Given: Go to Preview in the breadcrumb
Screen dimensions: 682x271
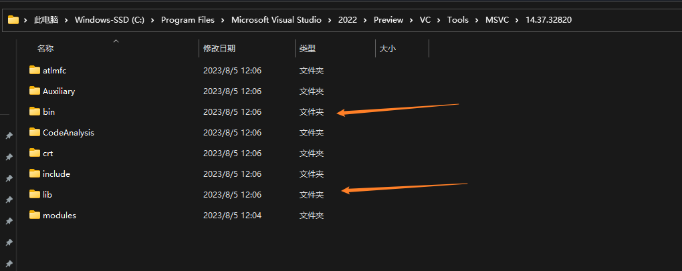Looking at the screenshot, I should pyautogui.click(x=388, y=20).
